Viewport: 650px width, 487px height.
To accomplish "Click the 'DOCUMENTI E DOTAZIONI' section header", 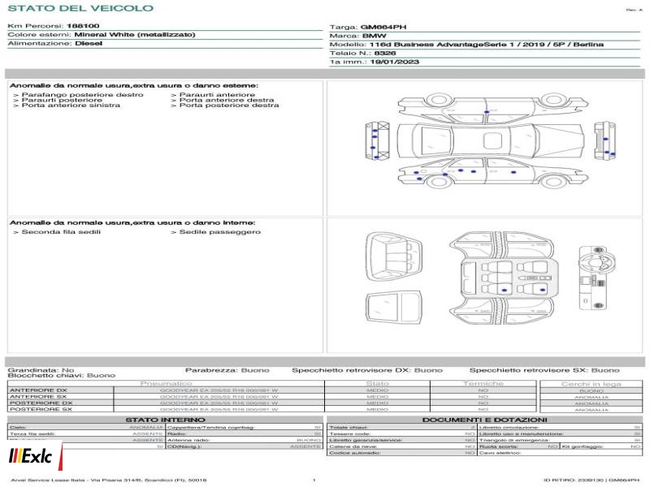I will coord(484,420).
